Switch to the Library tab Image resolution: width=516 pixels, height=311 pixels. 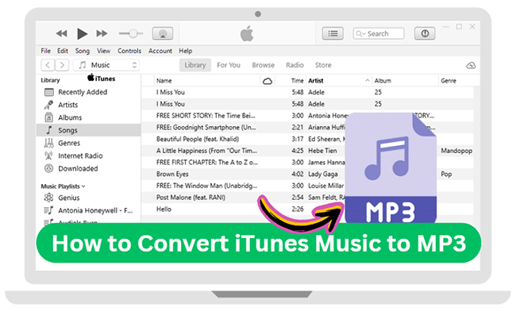tap(195, 65)
